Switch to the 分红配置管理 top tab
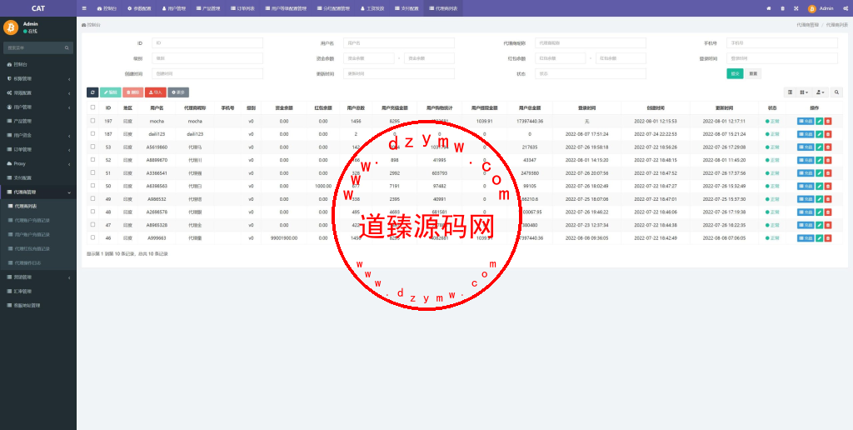The width and height of the screenshot is (853, 430). coord(333,8)
